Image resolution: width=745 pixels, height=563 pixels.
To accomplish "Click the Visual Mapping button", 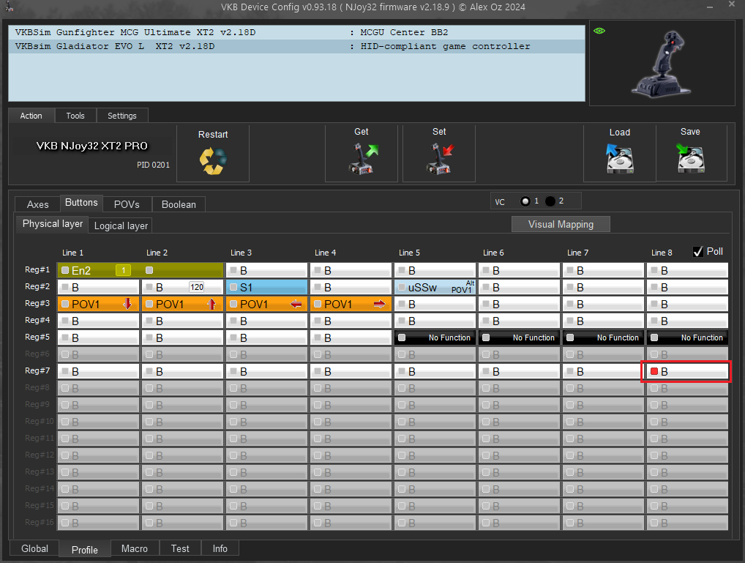I will [560, 224].
